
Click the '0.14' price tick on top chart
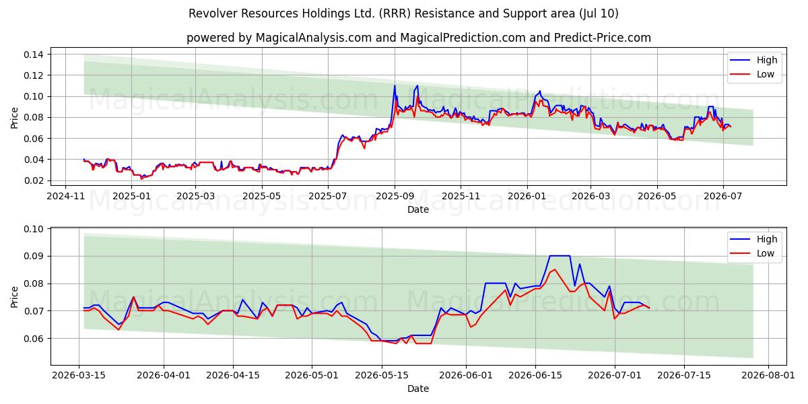(35, 54)
